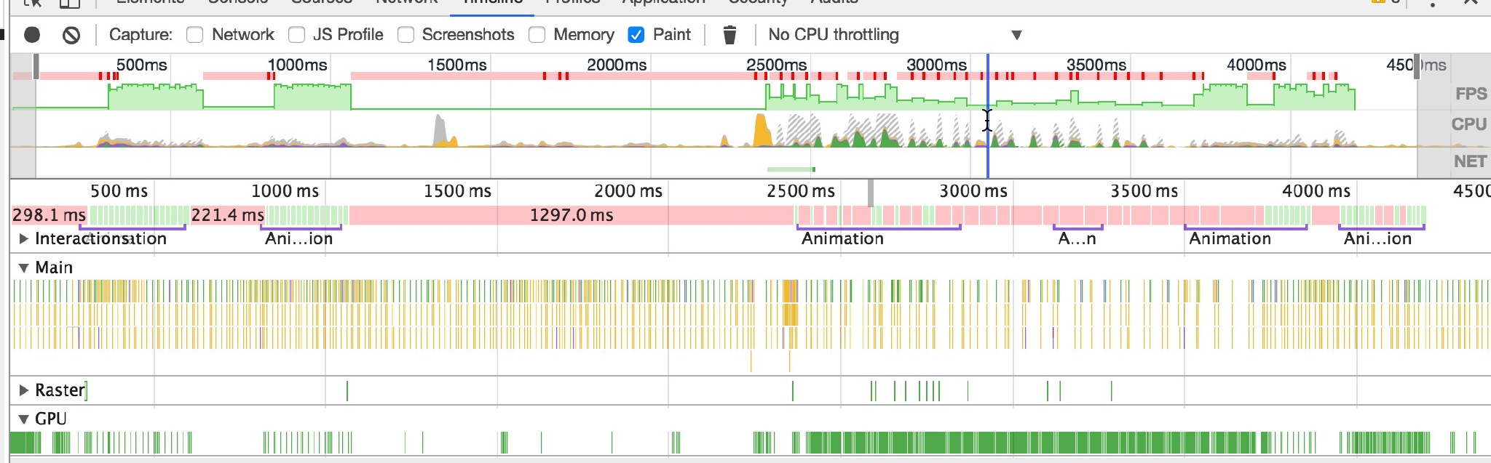Click the green request bar in the NET lane

pos(791,169)
